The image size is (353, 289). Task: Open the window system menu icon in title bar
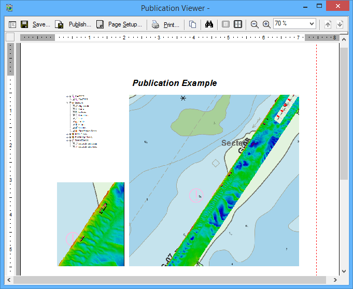click(x=9, y=8)
